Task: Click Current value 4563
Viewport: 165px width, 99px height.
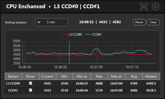Action: pos(47,90)
